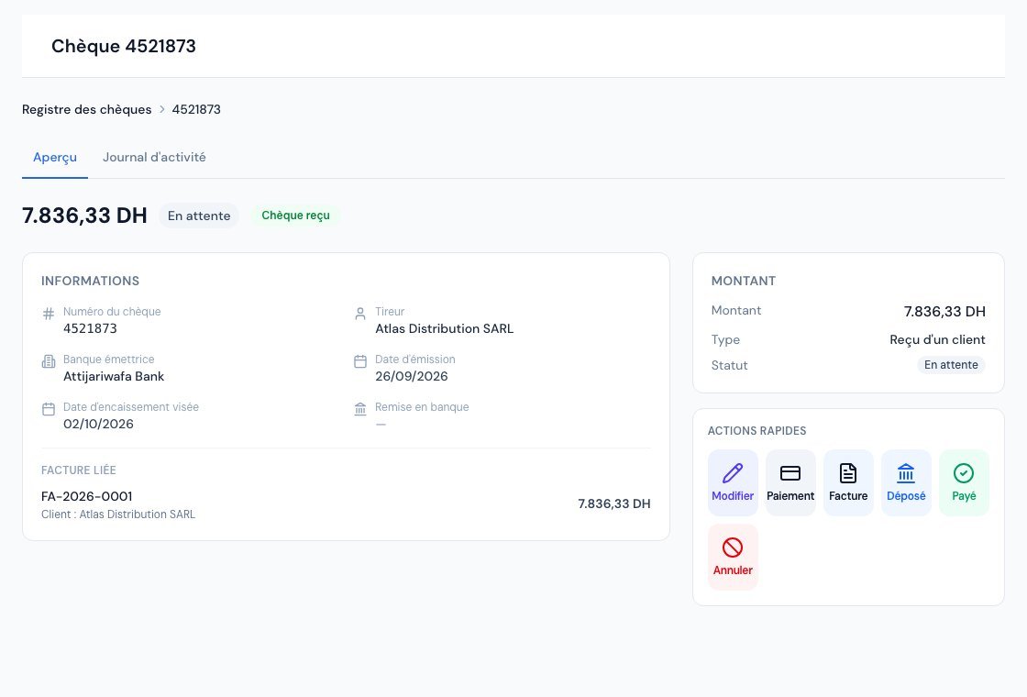
Task: Click the building icon beside Banque émettrice
Action: click(x=49, y=361)
